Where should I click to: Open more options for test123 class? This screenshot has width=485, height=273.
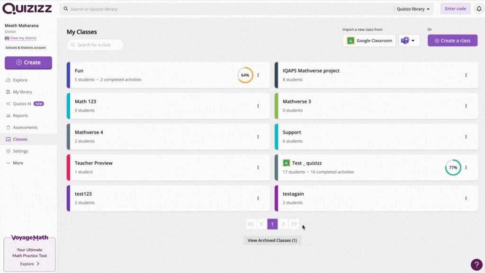258,198
